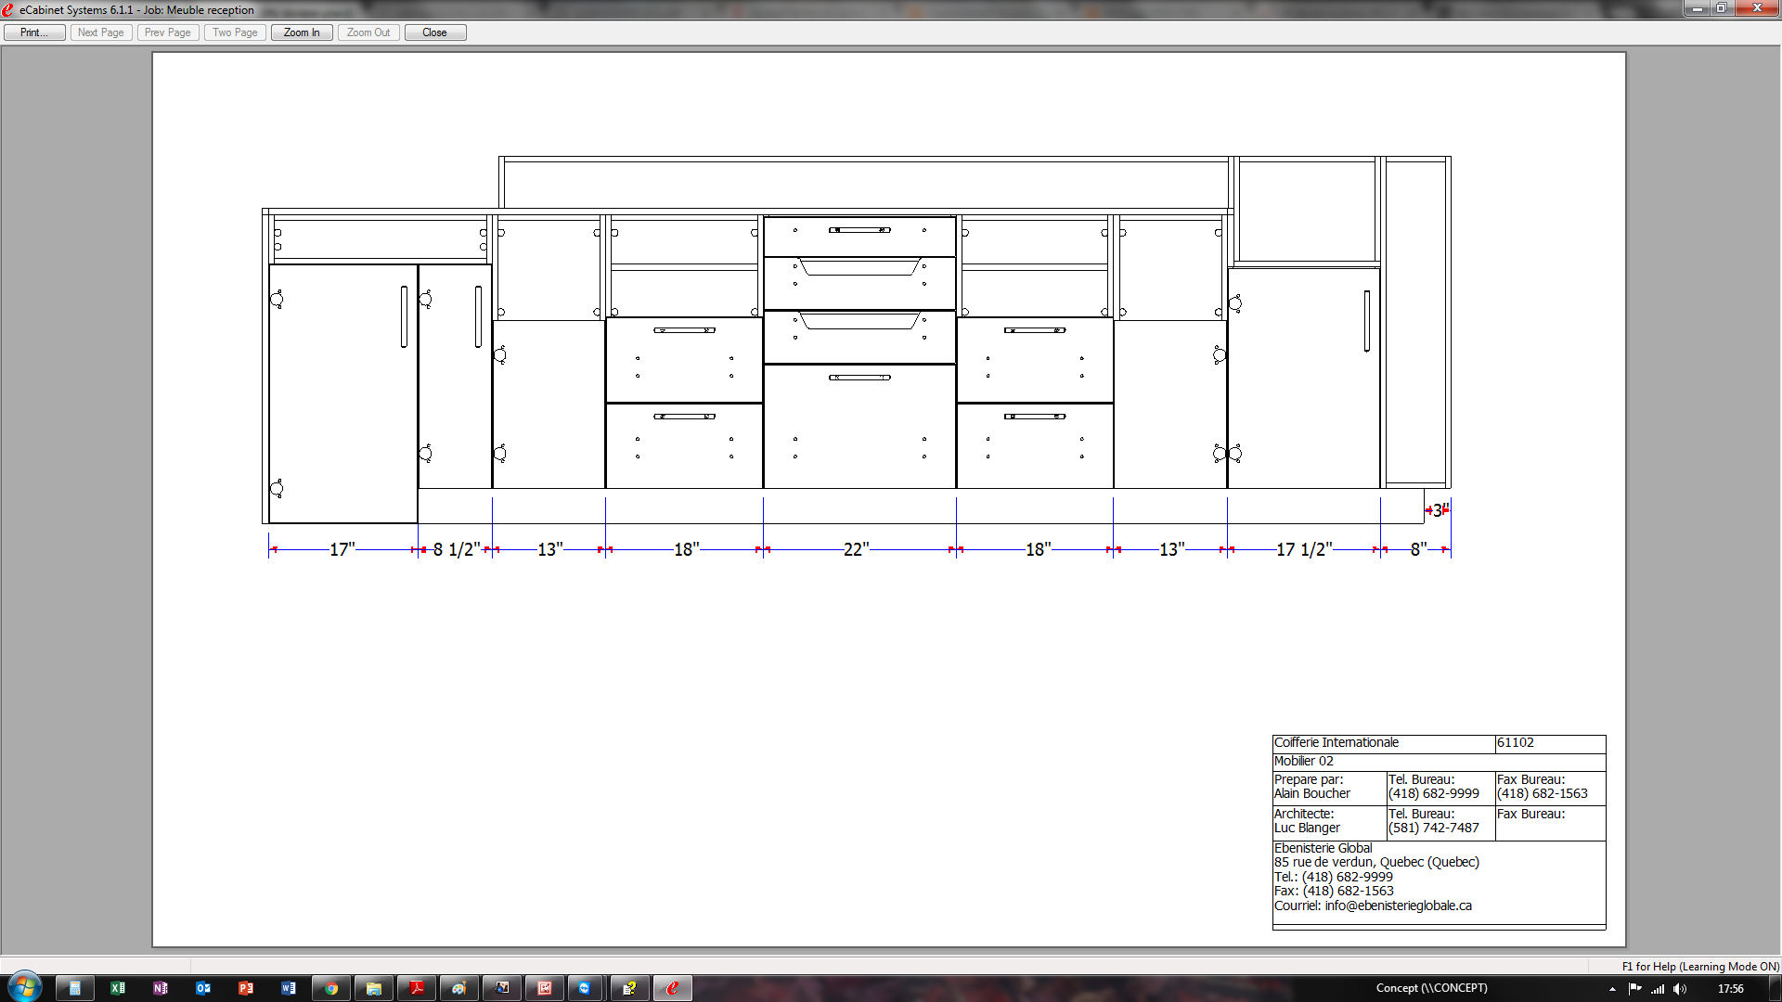Close the print preview with Close button

[434, 32]
